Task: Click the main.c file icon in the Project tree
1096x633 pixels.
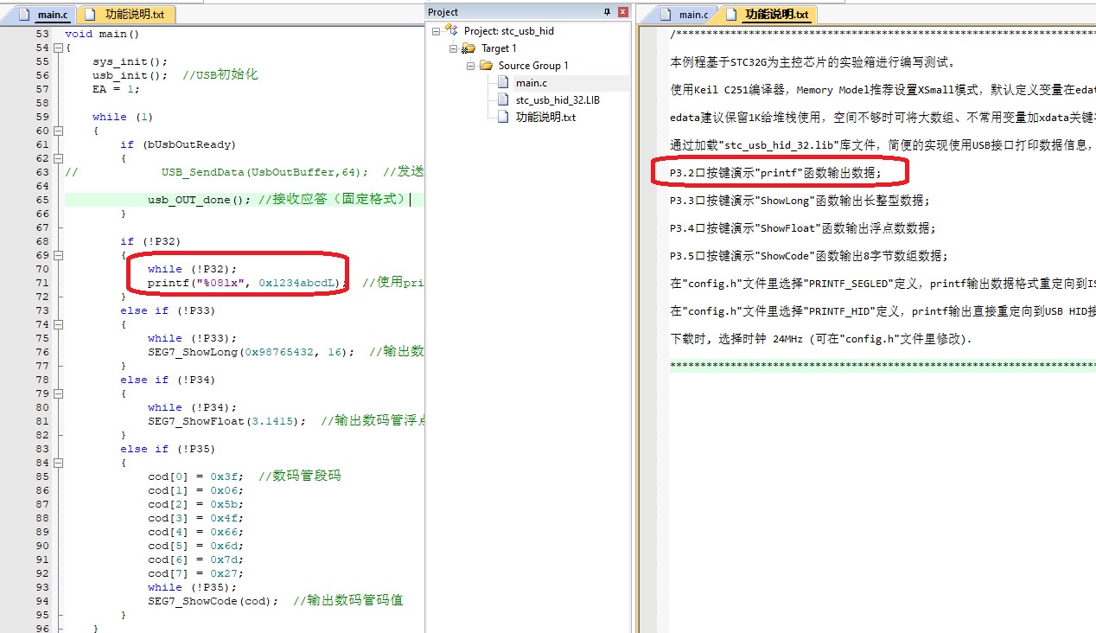Action: point(504,83)
